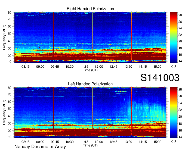Click the right-handed panel's color bar
The width and height of the screenshot is (185, 150).
pyautogui.click(x=174, y=37)
